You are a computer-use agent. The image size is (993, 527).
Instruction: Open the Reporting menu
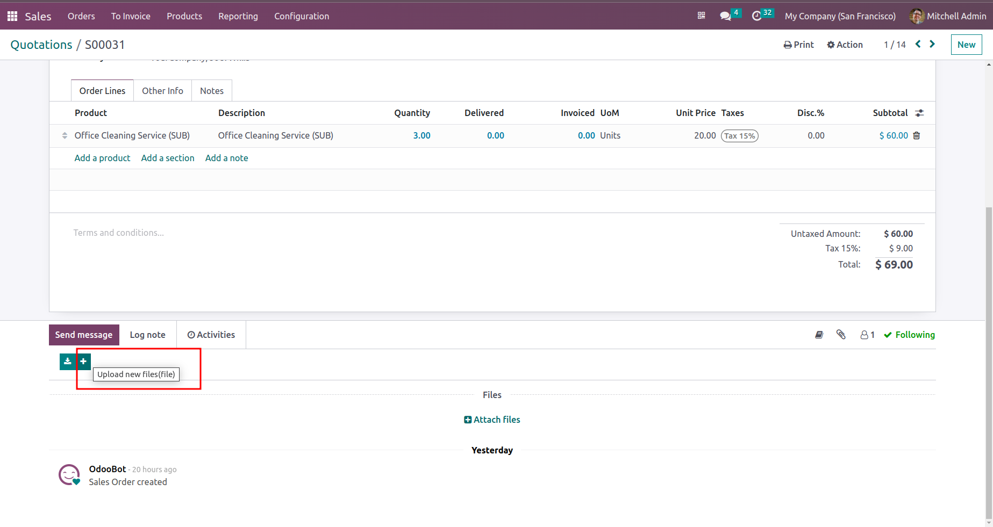[x=238, y=16]
